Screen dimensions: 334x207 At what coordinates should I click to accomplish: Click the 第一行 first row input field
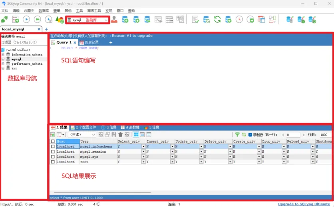tap(293, 135)
